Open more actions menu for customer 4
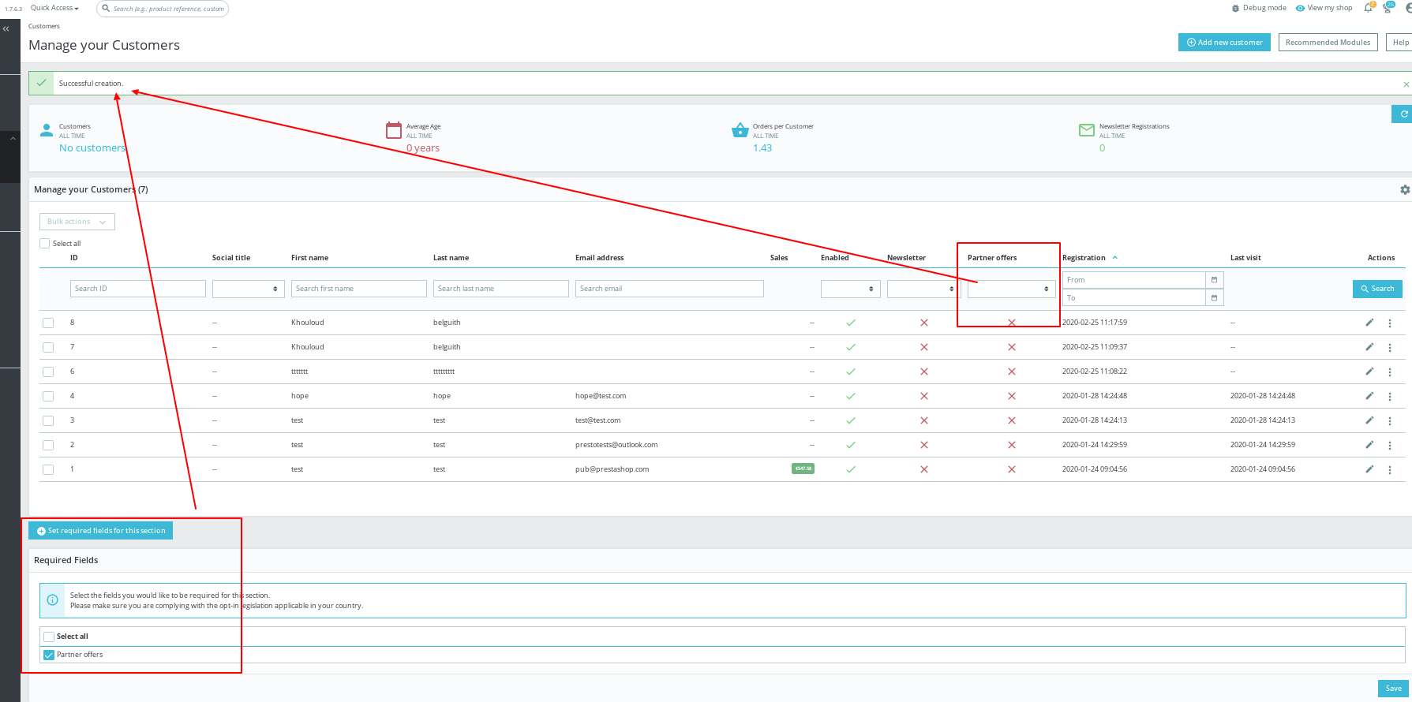Image resolution: width=1412 pixels, height=702 pixels. (x=1390, y=397)
